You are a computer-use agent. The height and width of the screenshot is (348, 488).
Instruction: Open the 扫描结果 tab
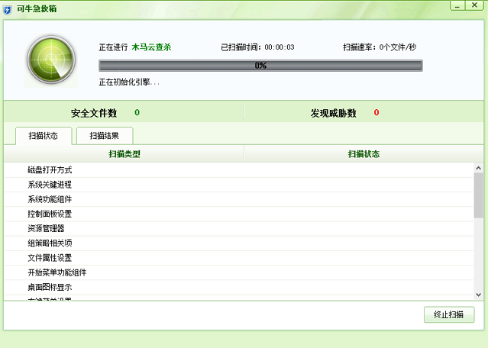coord(105,136)
